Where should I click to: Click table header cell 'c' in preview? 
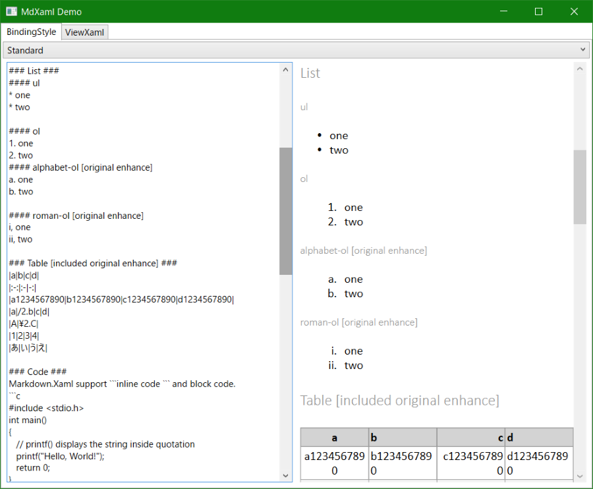(x=471, y=438)
